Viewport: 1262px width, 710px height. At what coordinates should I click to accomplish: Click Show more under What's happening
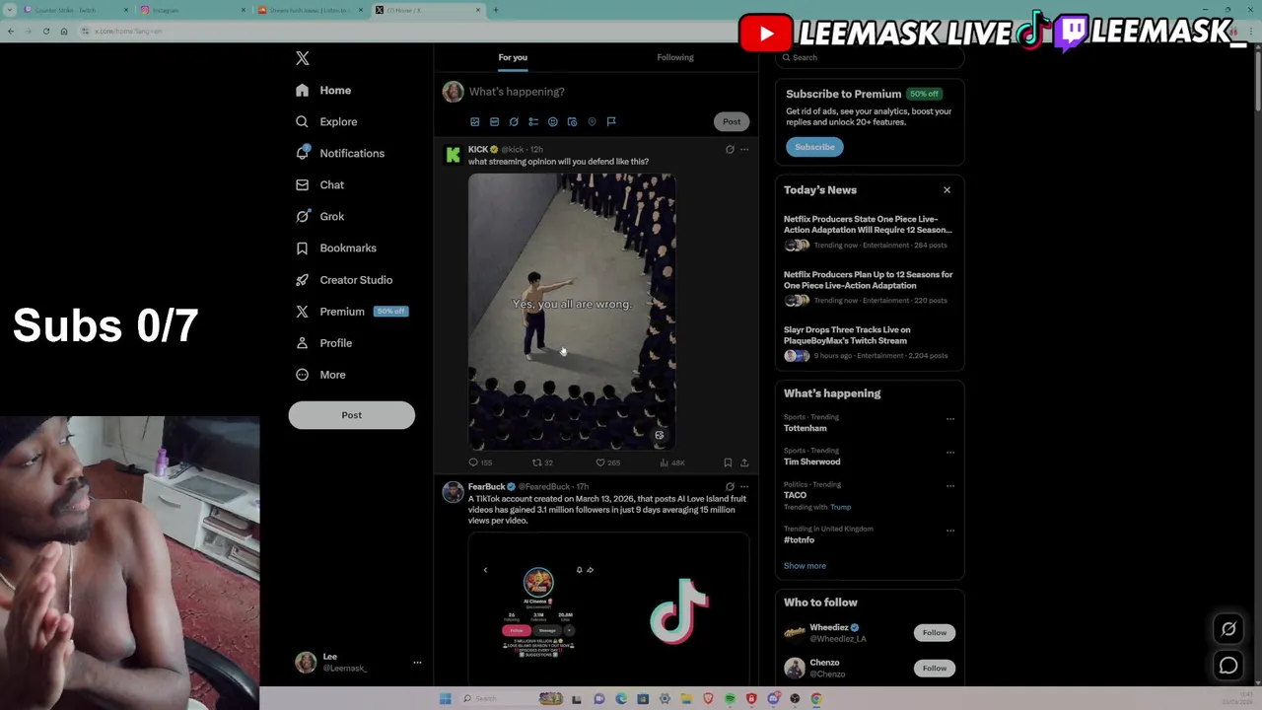click(805, 566)
